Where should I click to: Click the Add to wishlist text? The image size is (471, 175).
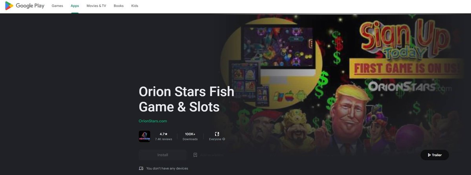(212, 155)
